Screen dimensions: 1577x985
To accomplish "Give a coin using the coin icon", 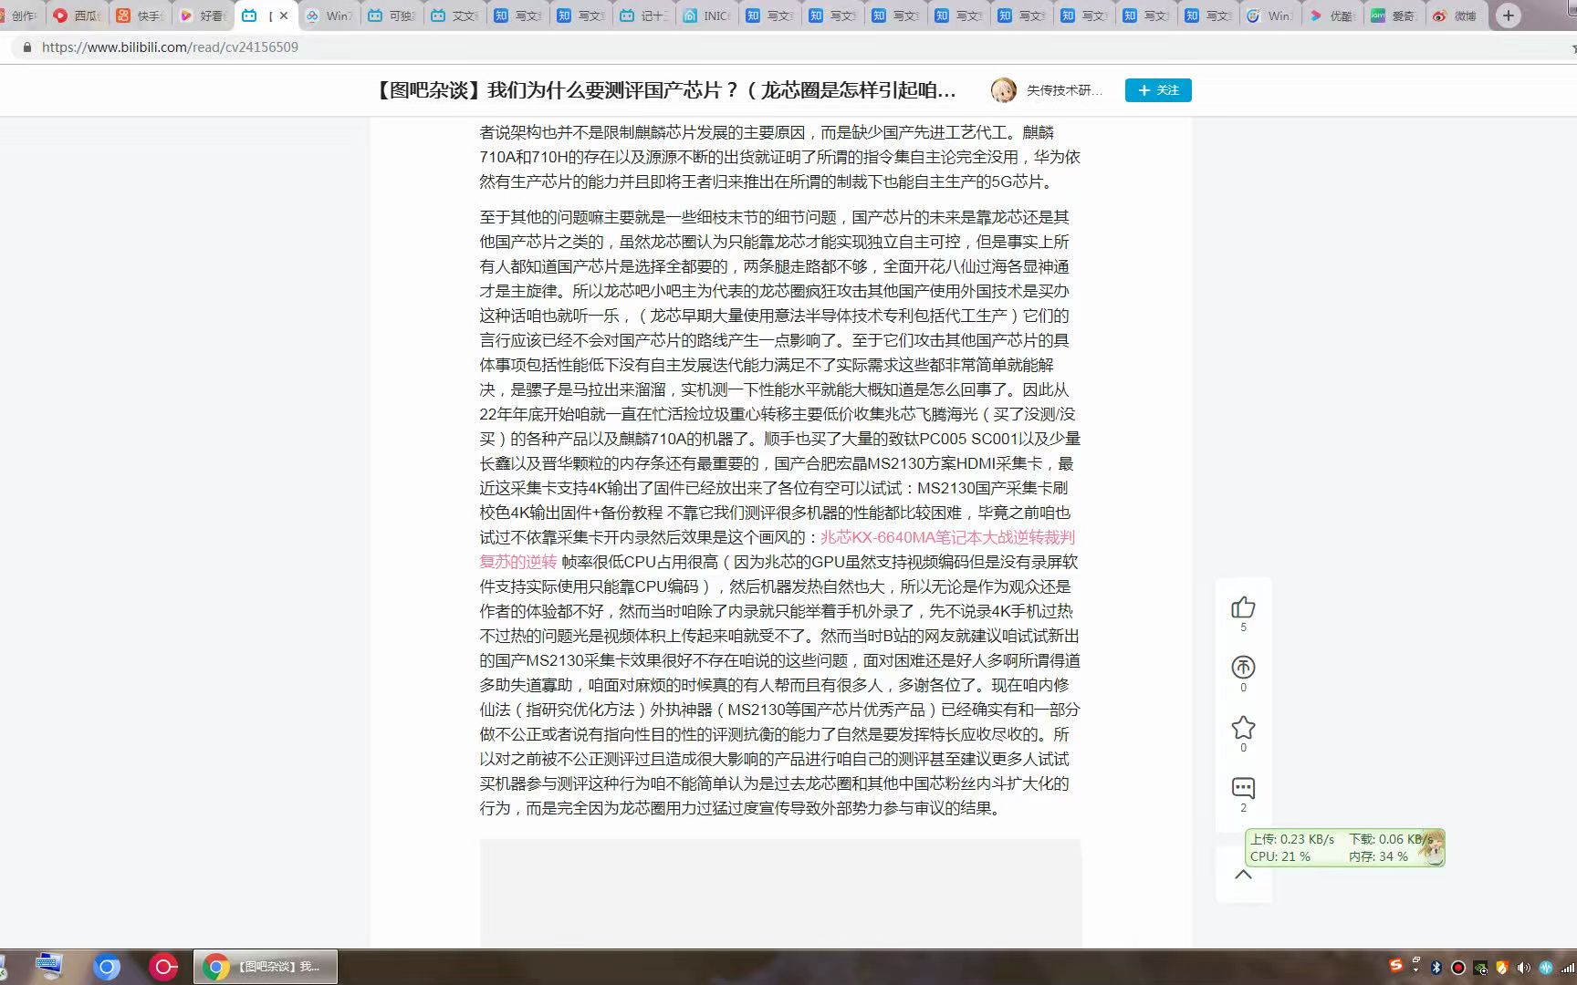I will click(x=1243, y=668).
